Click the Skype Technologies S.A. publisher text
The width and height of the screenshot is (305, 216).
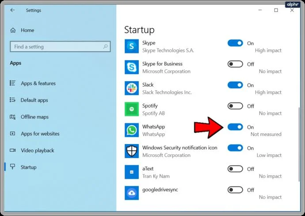(168, 50)
